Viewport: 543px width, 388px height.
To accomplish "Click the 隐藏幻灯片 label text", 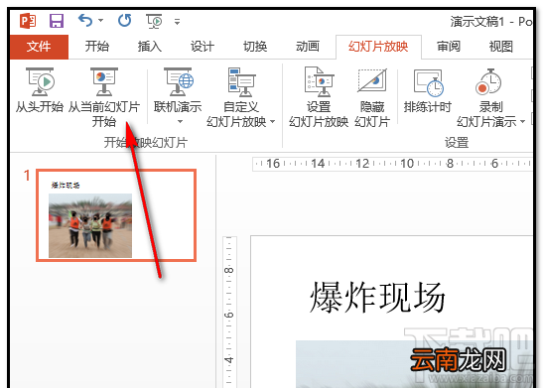I will 372,114.
